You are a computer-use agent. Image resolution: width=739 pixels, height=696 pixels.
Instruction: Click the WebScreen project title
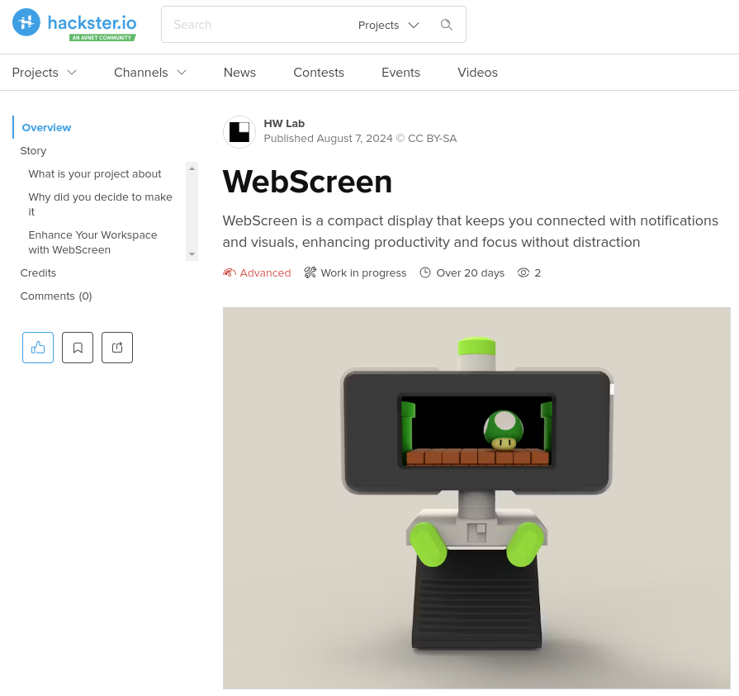[x=307, y=182]
